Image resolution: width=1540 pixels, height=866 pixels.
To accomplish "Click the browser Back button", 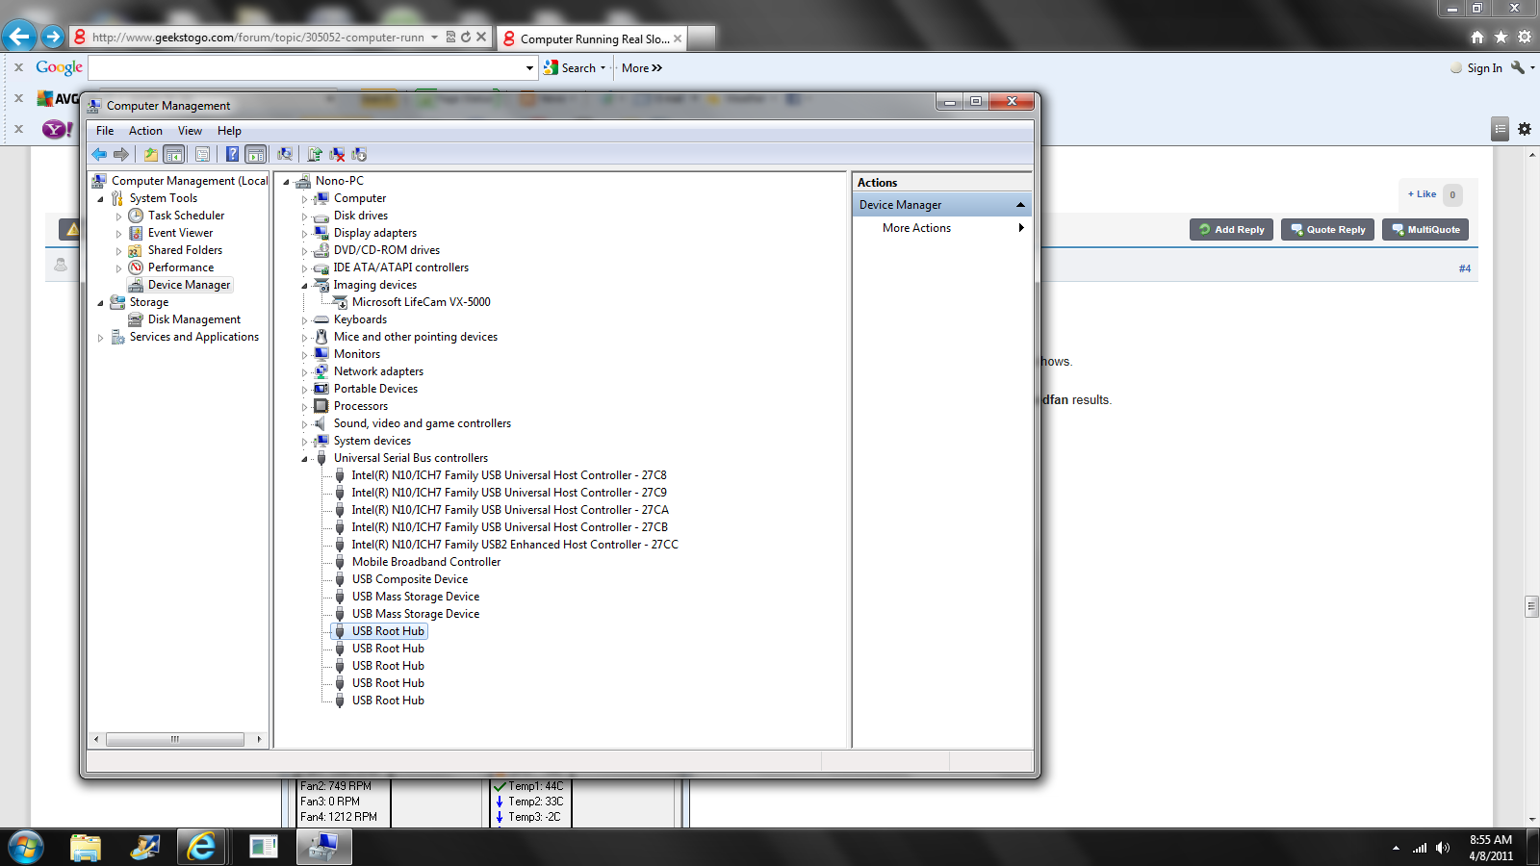I will [x=19, y=37].
